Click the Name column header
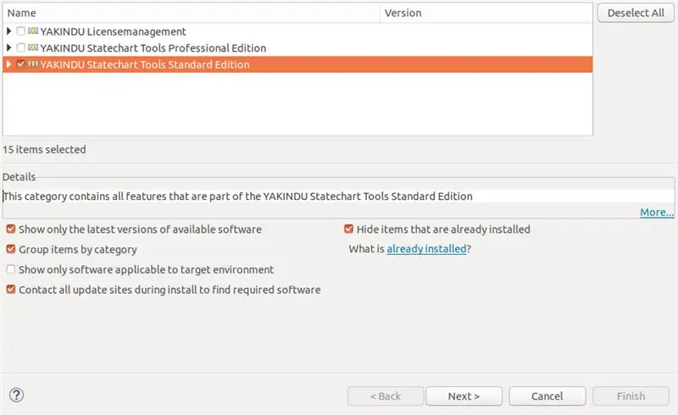This screenshot has width=678, height=415. coord(192,13)
